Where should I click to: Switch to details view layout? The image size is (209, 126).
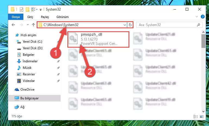pyautogui.click(x=196, y=116)
